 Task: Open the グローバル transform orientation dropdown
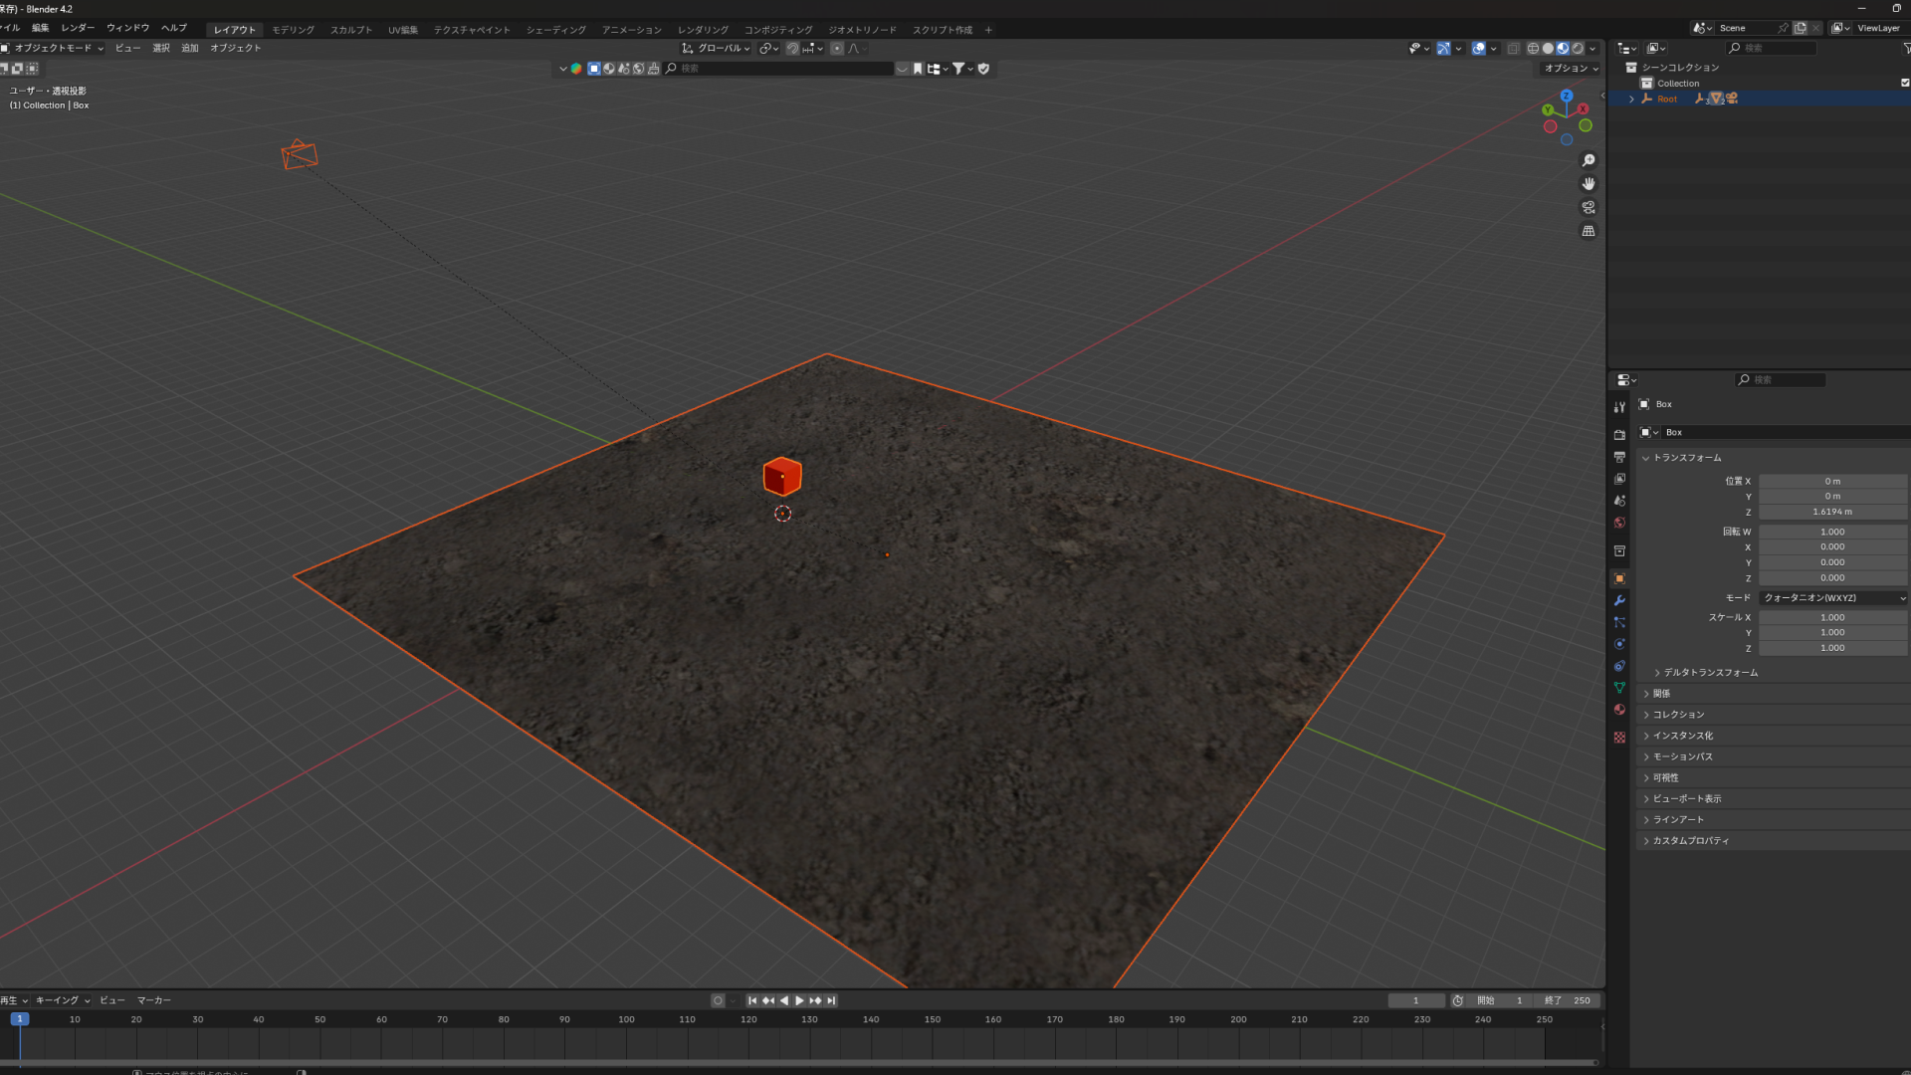click(717, 48)
